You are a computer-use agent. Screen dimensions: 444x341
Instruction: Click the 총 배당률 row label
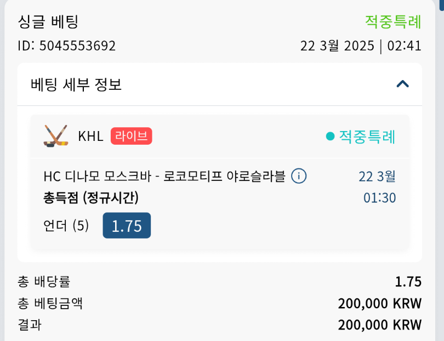44,282
